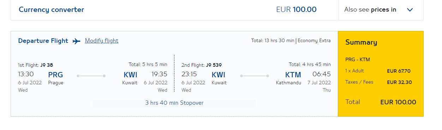
Task: Click the Economy Extra fare class label
Action: [314, 41]
